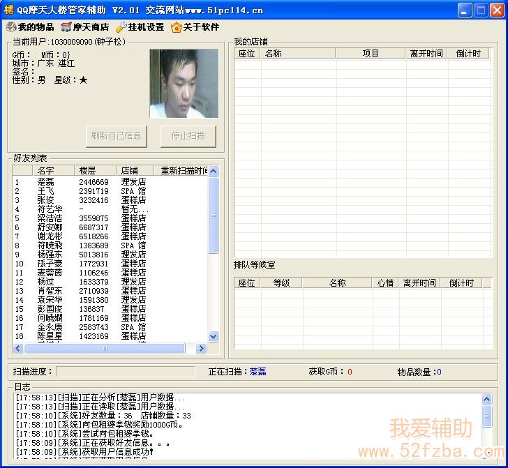Select friend row 肖智东
Image resolution: width=508 pixels, height=468 pixels.
pos(110,291)
